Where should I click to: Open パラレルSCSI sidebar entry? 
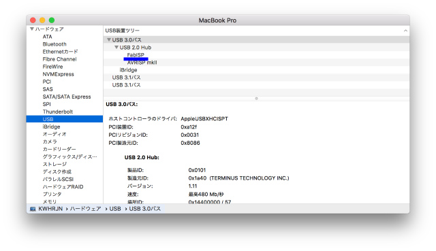tap(58, 179)
